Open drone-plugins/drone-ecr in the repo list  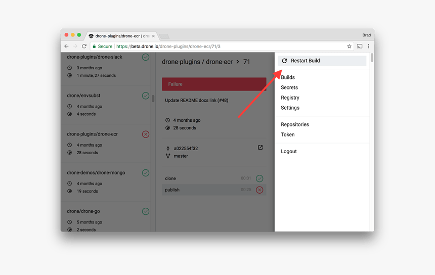[92, 134]
